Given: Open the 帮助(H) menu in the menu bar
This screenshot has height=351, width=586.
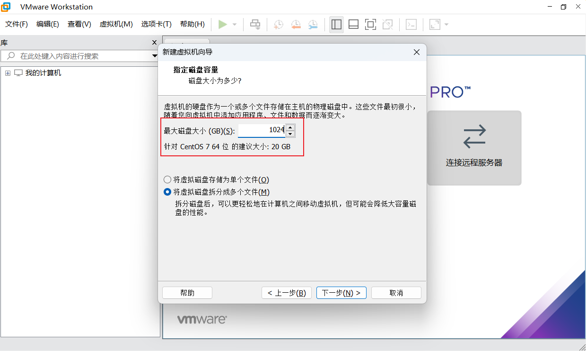Looking at the screenshot, I should 192,24.
